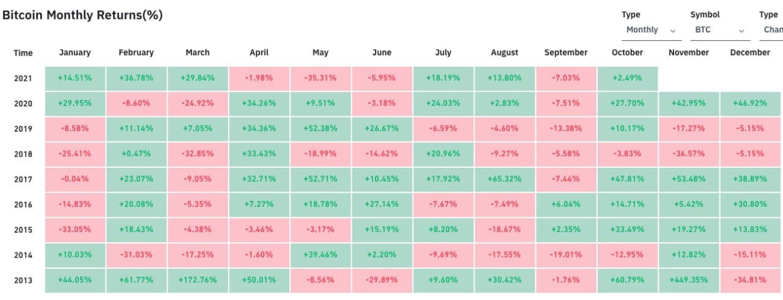Image resolution: width=783 pixels, height=300 pixels.
Task: Click the chevron arrow beside Monthly
Action: pos(673,31)
